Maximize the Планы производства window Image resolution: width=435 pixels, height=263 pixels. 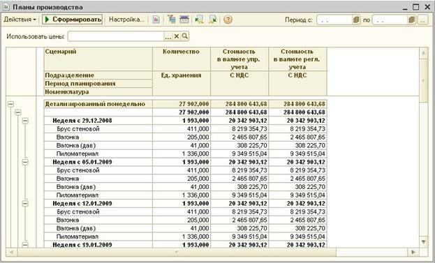pyautogui.click(x=415, y=7)
